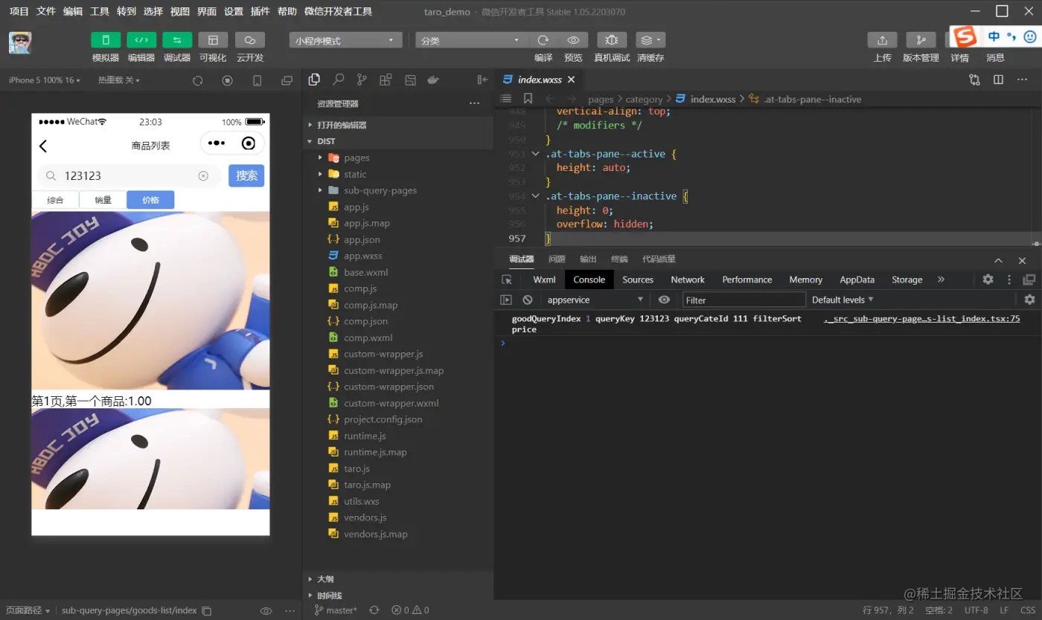
Task: Toggle the eye icon in the page path bar
Action: tap(266, 610)
